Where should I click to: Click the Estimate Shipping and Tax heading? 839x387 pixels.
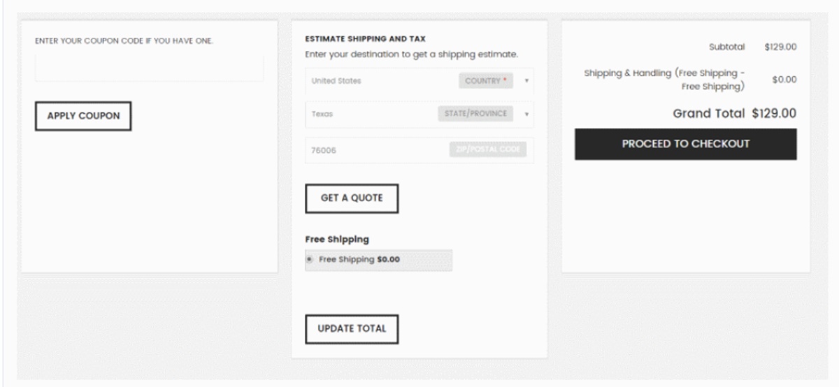click(x=366, y=39)
